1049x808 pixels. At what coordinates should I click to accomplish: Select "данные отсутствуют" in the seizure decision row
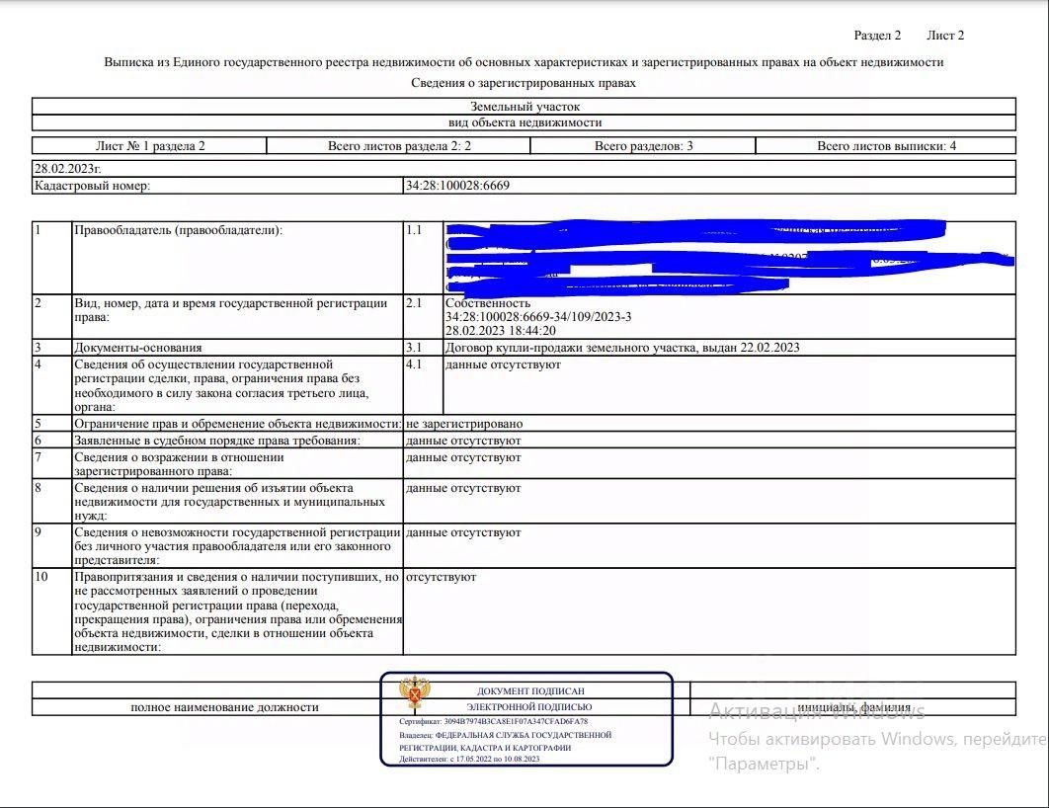click(x=463, y=488)
